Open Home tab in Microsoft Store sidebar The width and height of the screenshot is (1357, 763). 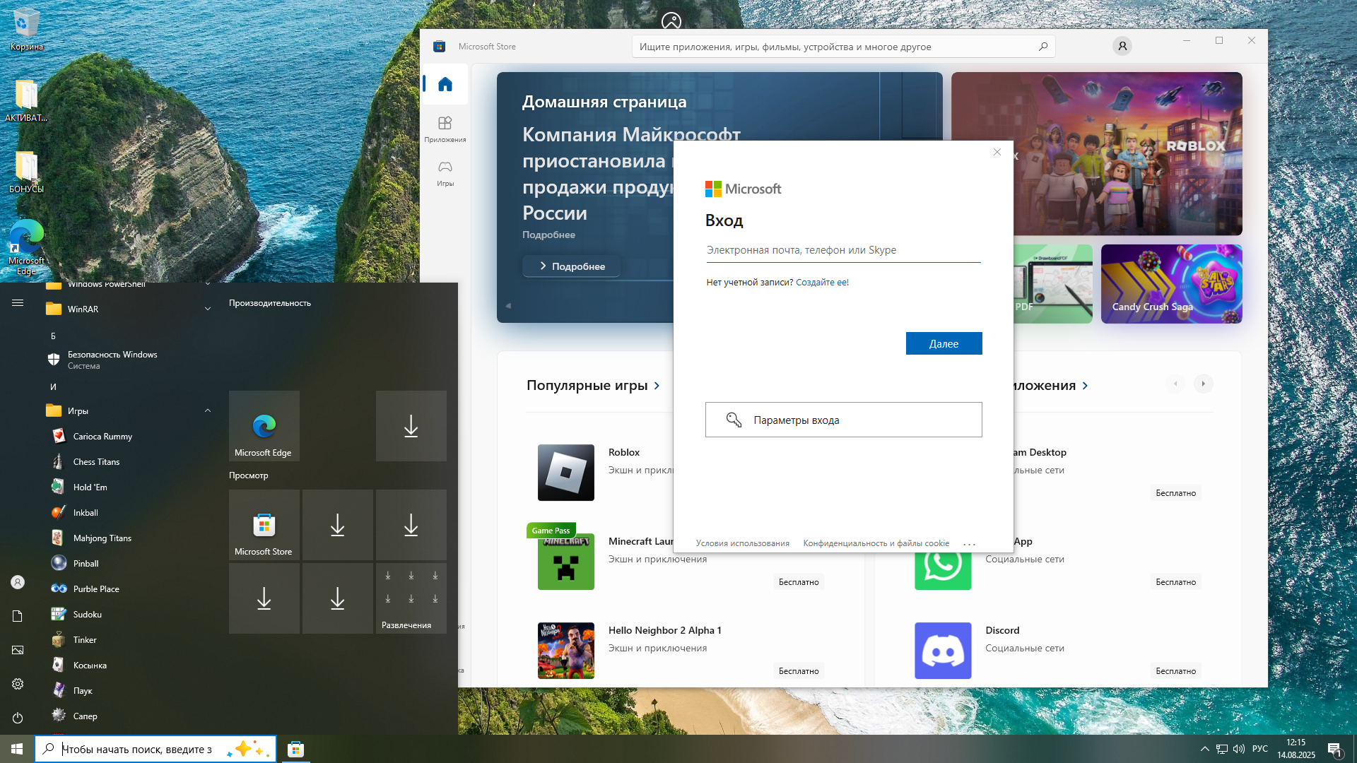(x=445, y=84)
